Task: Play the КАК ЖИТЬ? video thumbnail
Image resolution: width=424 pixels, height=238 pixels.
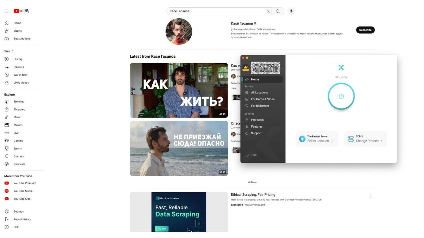Action: 179,90
